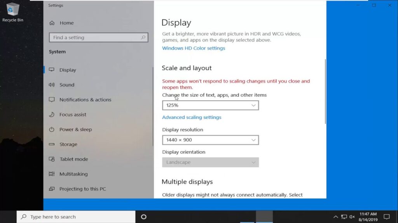Open the text size scaling dropdown showing 125%
This screenshot has height=223, width=398.
pos(210,105)
